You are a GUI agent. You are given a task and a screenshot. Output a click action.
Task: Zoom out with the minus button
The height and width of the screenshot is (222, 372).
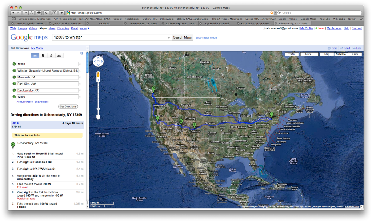[98, 117]
